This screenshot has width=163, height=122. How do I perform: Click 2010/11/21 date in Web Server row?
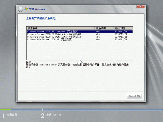pyautogui.click(x=121, y=39)
